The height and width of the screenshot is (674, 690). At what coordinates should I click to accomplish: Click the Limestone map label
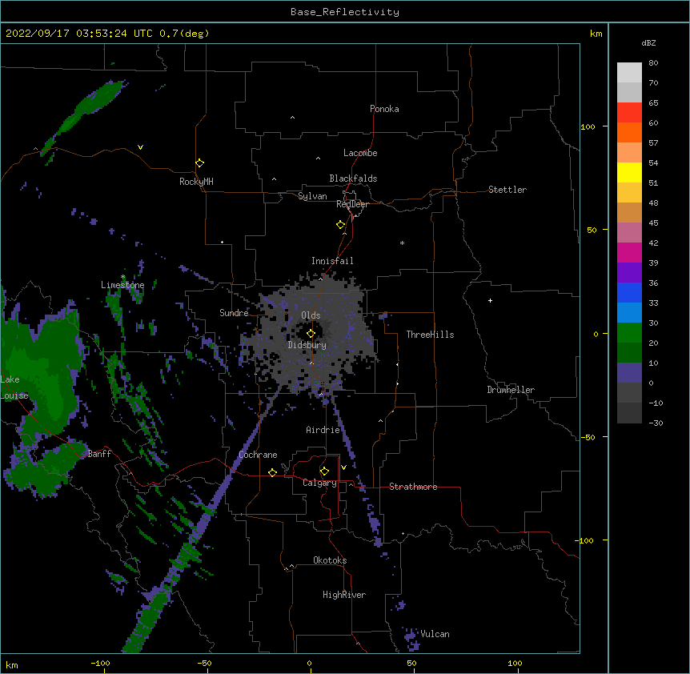pyautogui.click(x=122, y=285)
